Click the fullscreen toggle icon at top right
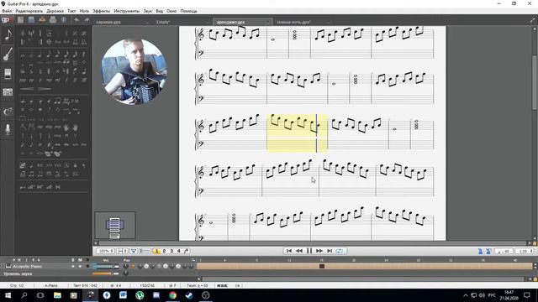The height and width of the screenshot is (302, 538). [532, 20]
